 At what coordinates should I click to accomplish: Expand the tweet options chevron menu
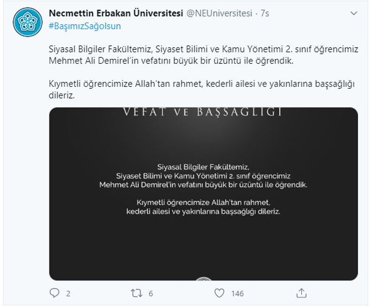(x=354, y=13)
